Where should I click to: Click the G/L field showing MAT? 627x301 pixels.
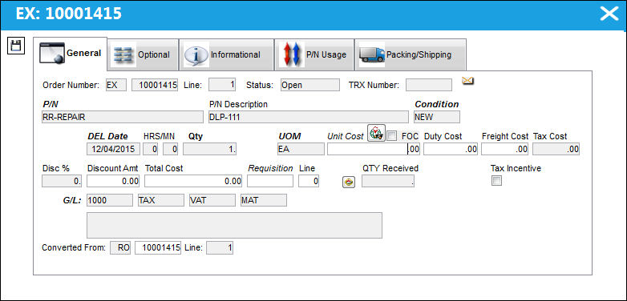(x=264, y=200)
